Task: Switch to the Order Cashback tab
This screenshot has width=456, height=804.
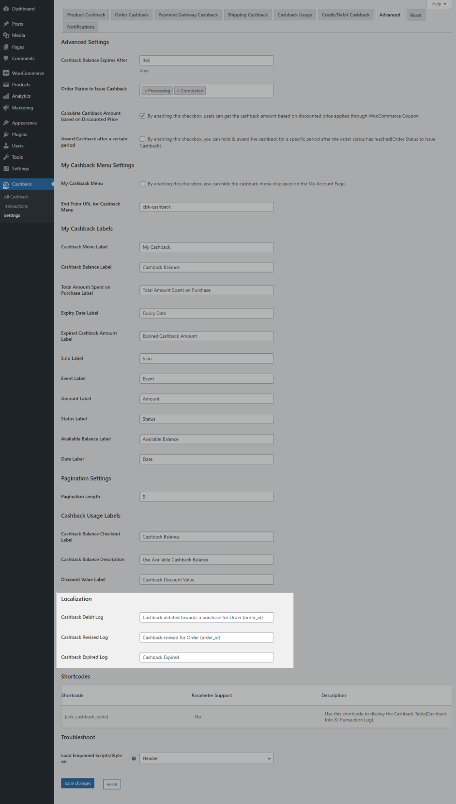Action: pyautogui.click(x=132, y=15)
